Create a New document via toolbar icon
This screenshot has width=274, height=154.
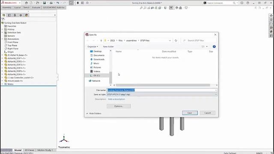31,3
